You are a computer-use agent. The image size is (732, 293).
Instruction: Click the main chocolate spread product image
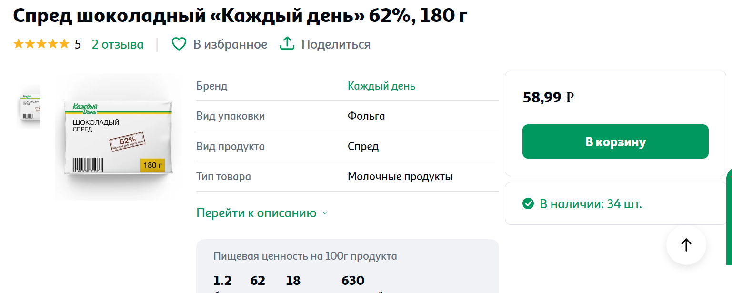(119, 137)
